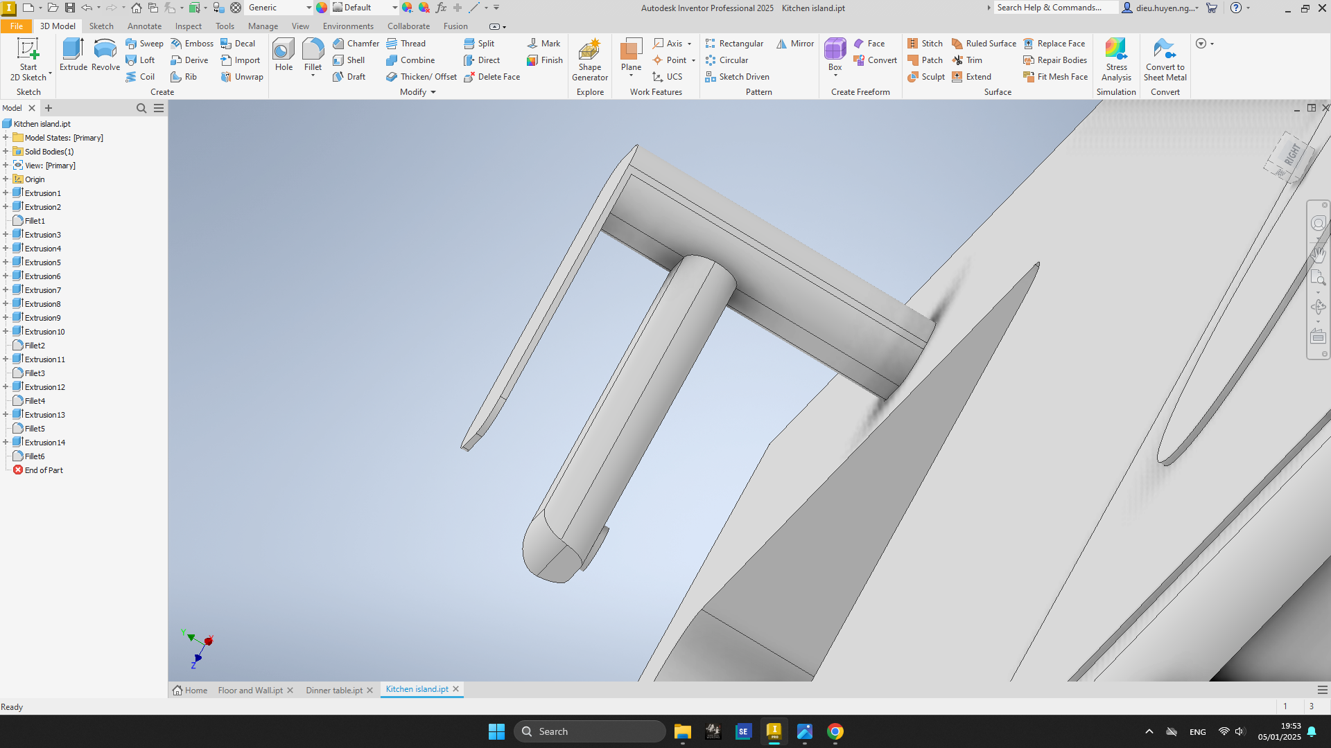Select the Stitch surface tool
1331x748 pixels.
coord(925,44)
